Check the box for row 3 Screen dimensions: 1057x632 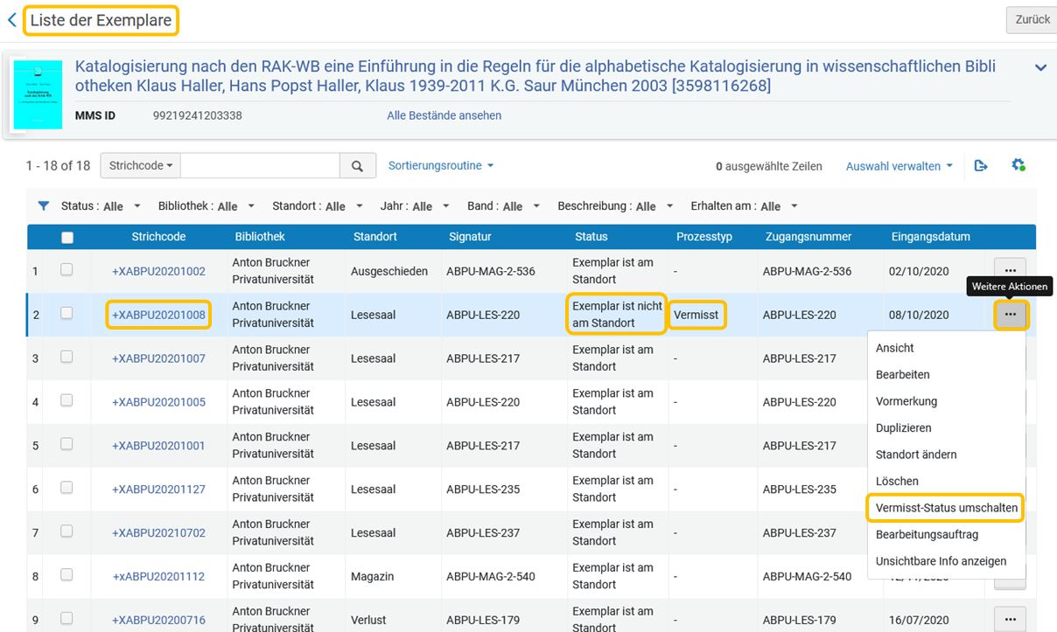click(66, 357)
